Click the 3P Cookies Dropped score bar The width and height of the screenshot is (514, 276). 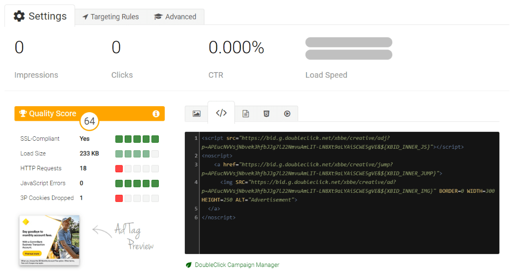(137, 198)
